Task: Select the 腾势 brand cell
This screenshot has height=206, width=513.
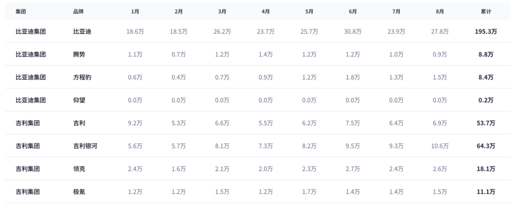Action: (x=79, y=55)
